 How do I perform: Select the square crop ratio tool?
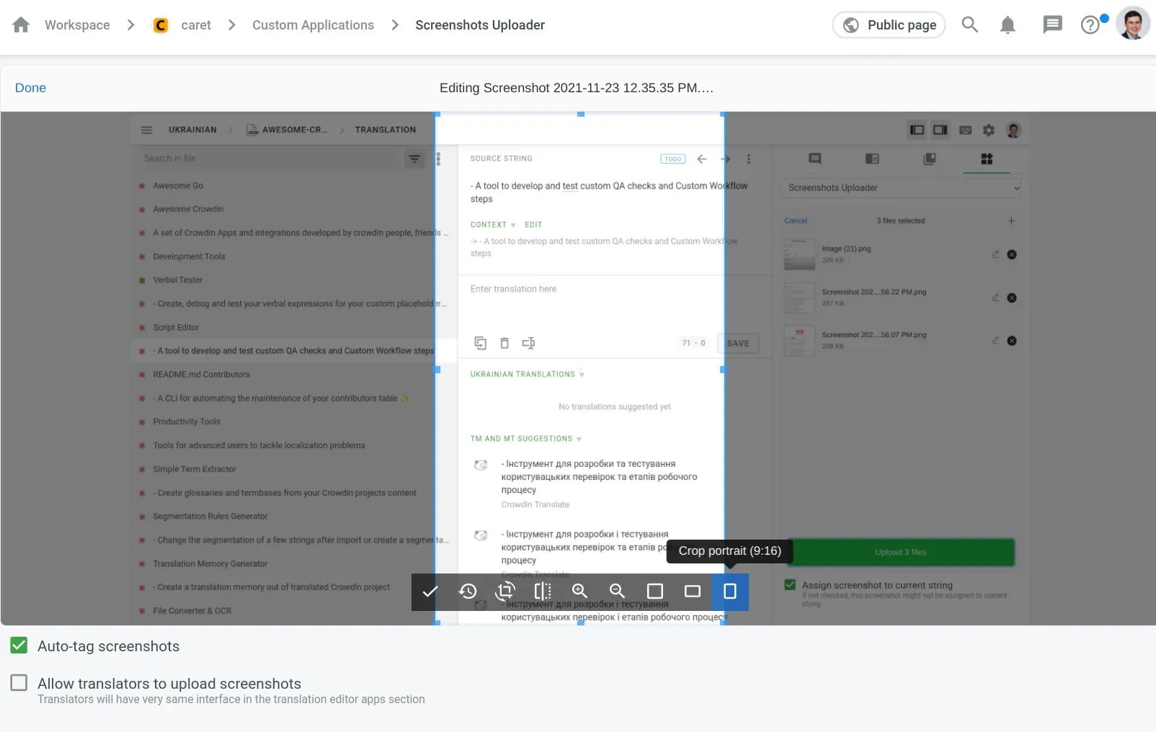655,592
